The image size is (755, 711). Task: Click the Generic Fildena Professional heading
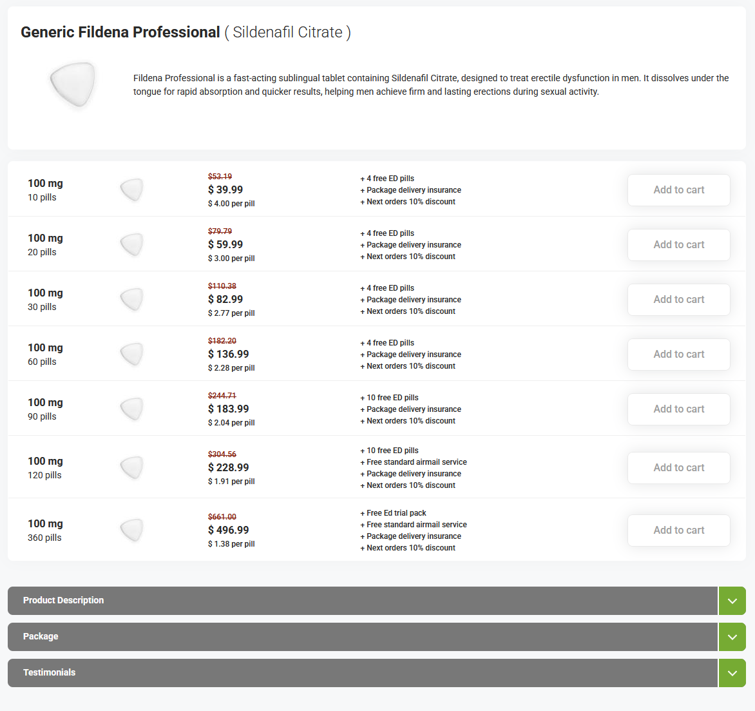tap(120, 32)
